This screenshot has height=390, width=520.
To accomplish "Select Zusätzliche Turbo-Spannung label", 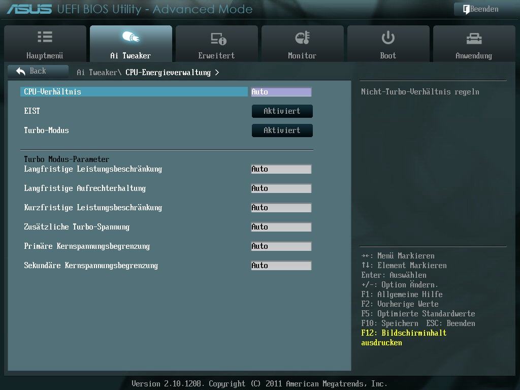I will coord(77,227).
